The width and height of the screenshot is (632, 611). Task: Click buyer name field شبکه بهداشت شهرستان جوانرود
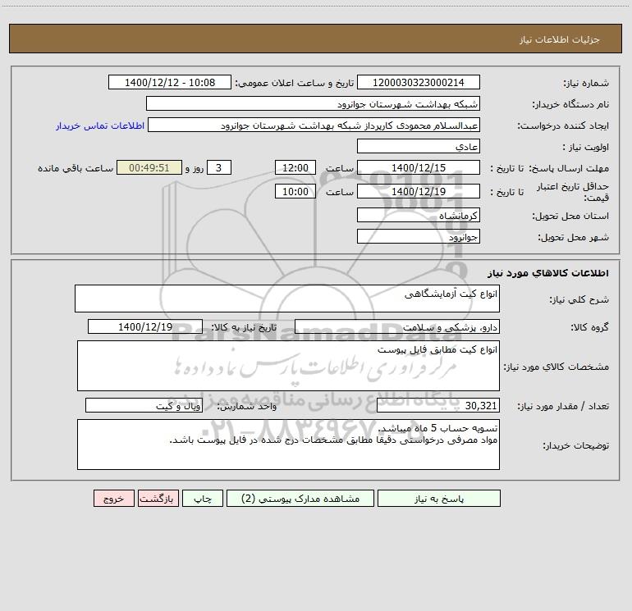(x=313, y=103)
